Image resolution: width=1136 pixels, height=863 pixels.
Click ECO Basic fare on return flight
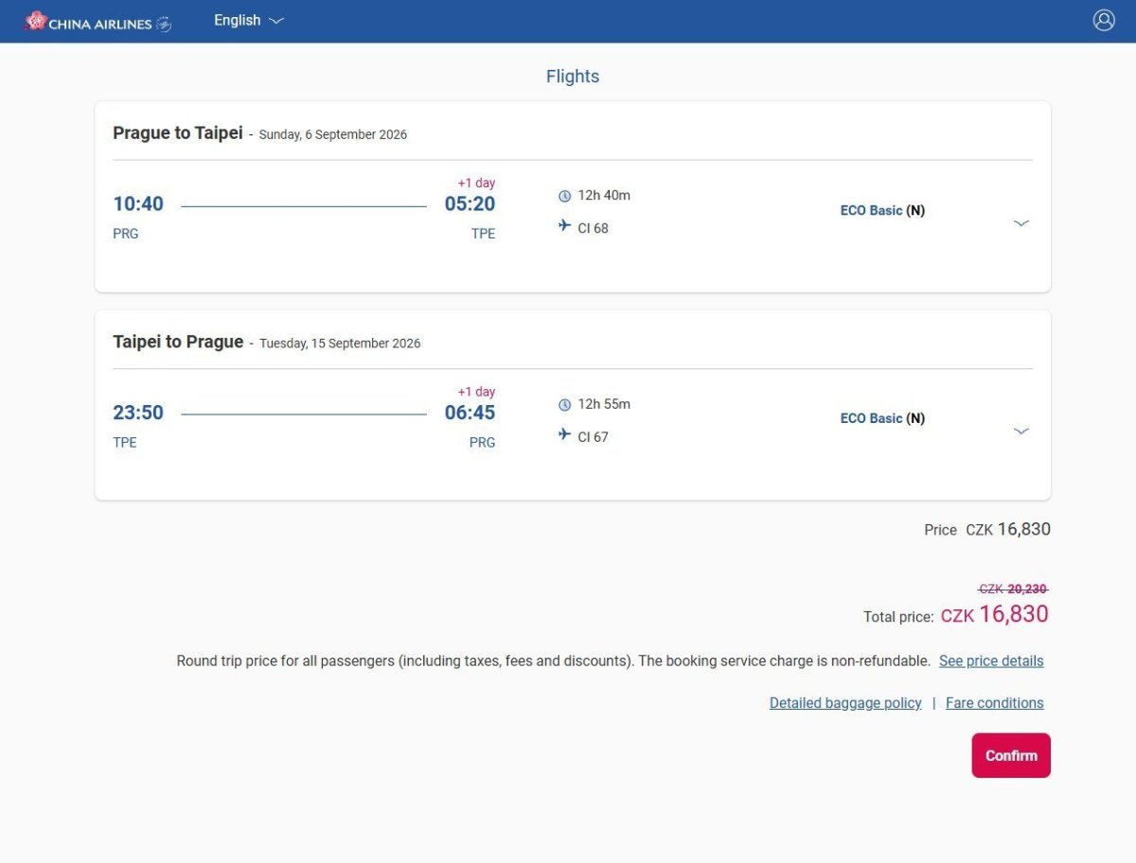coord(881,418)
